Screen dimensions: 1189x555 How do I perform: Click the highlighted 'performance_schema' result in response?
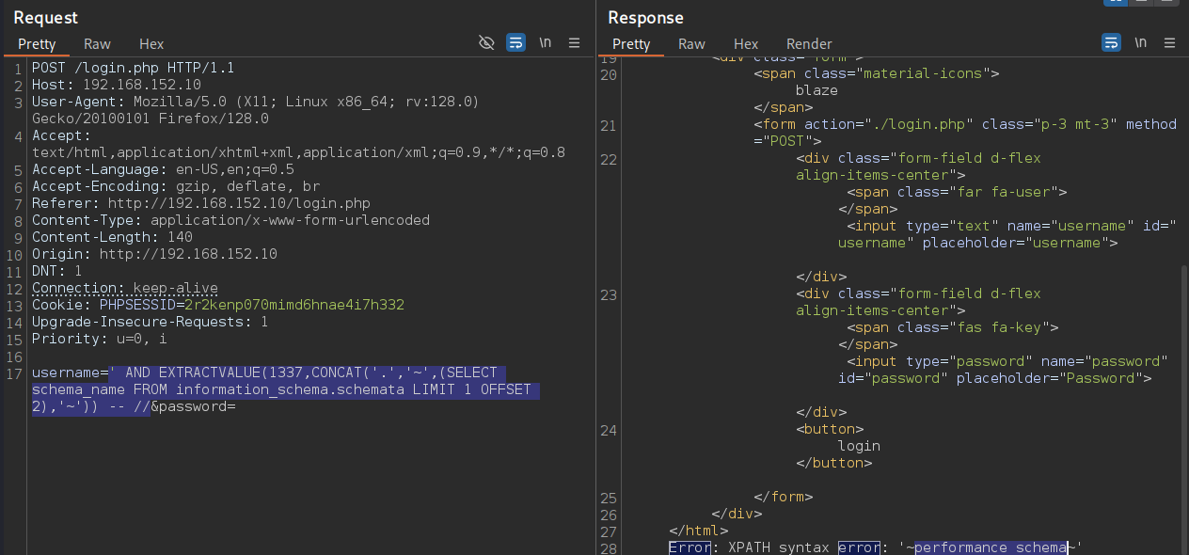pos(991,547)
